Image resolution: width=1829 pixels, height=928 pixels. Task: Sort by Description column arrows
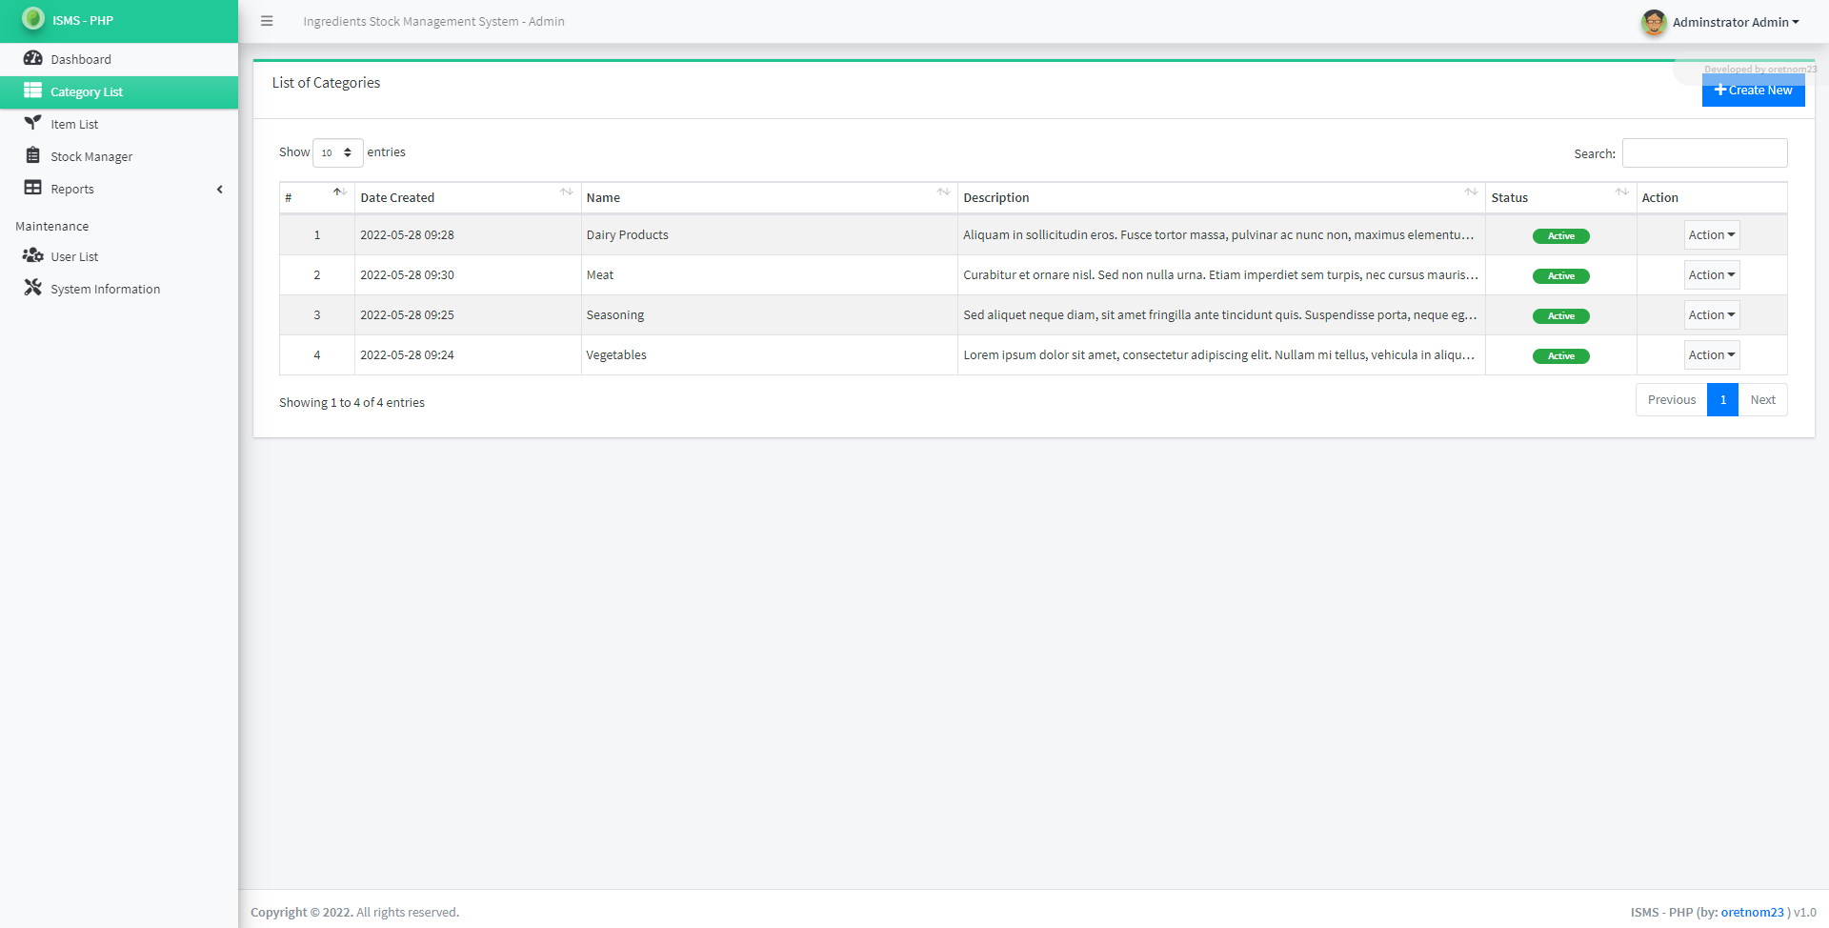pos(1472,192)
